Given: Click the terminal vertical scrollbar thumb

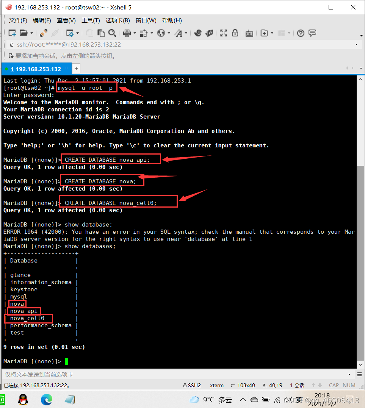Looking at the screenshot, I should (x=360, y=263).
